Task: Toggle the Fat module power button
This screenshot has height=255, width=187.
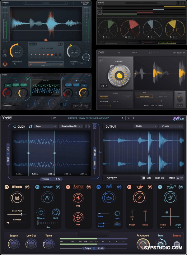Action: (x=7, y=187)
